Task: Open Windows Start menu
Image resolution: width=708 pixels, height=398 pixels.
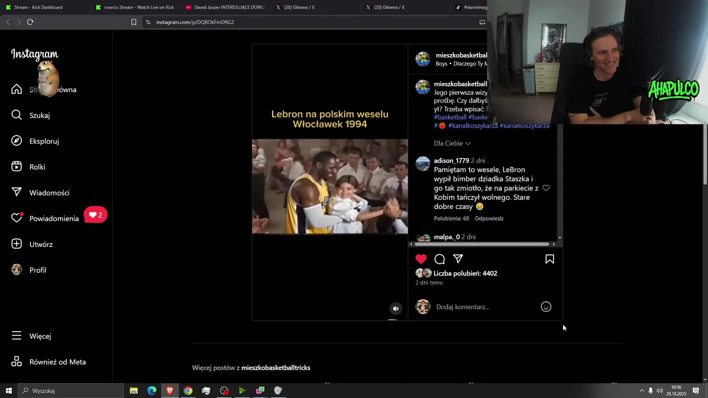Action: tap(9, 391)
